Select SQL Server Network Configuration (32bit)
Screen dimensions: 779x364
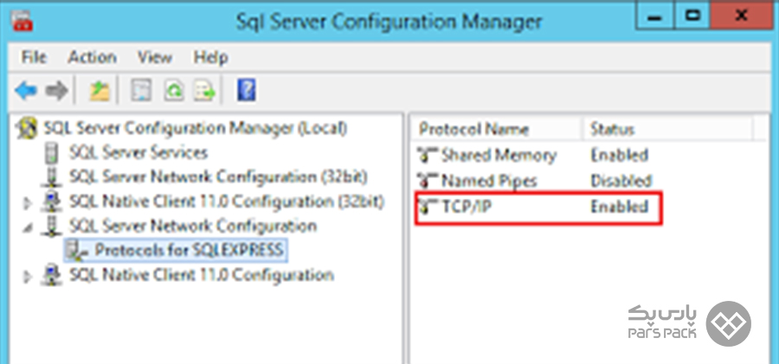pos(218,177)
